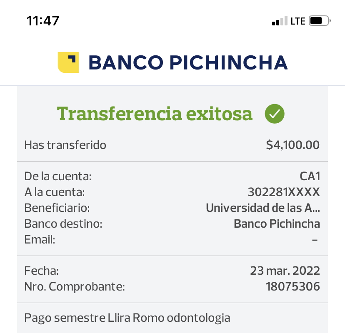Viewport: 345px width, 333px height.
Task: Tap the LTE network indicator
Action: pyautogui.click(x=298, y=21)
